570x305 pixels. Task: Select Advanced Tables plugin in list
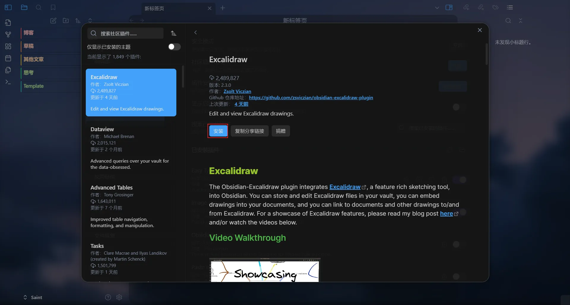coord(131,206)
